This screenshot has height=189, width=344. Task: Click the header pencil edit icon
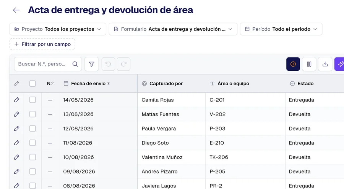(16, 84)
